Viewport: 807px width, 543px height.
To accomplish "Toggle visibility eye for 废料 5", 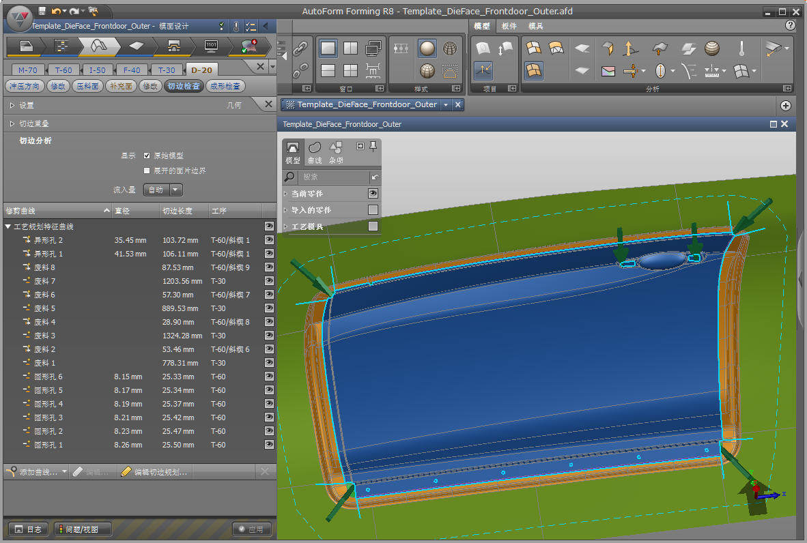I will [x=268, y=308].
